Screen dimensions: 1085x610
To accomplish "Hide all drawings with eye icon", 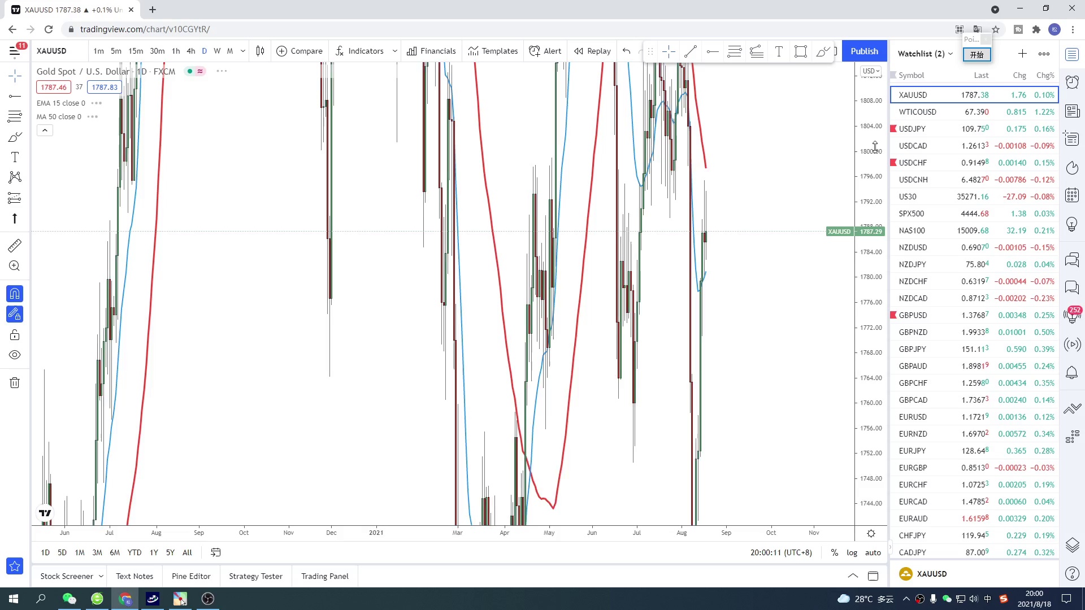I will (x=15, y=355).
